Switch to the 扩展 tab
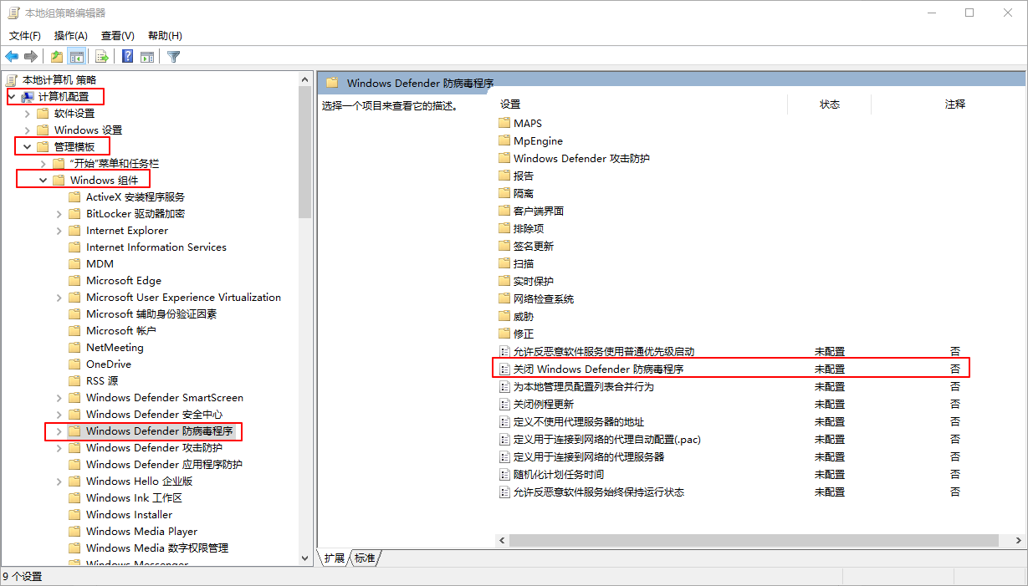 [335, 558]
